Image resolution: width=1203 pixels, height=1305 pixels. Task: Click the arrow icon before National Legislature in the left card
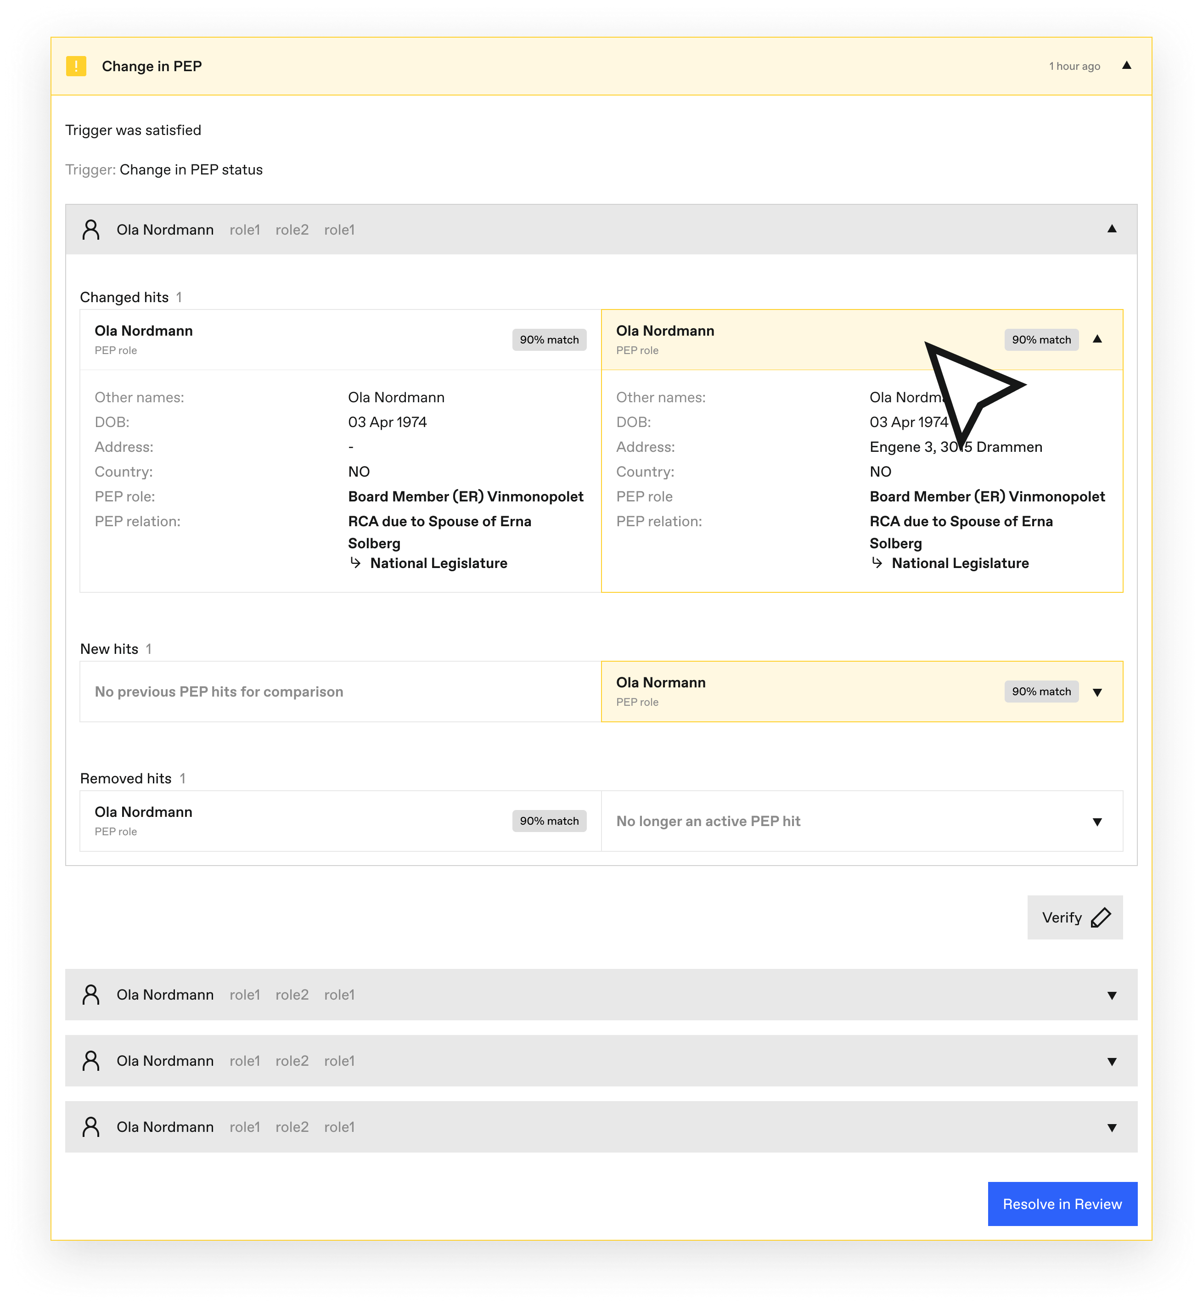coord(355,562)
